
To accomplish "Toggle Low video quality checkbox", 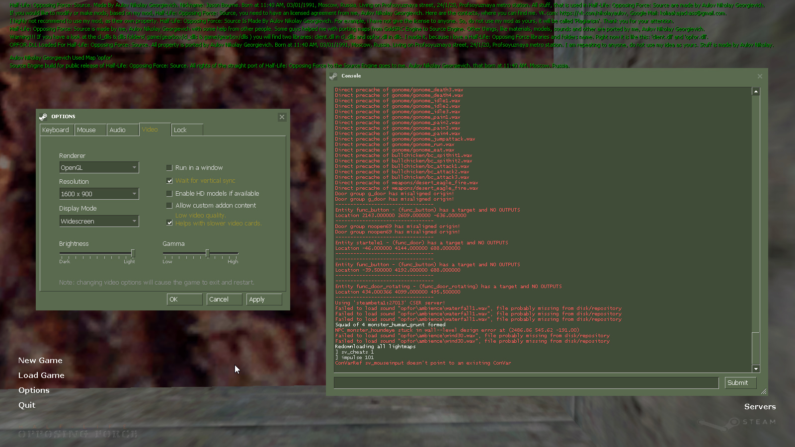I will click(x=169, y=223).
